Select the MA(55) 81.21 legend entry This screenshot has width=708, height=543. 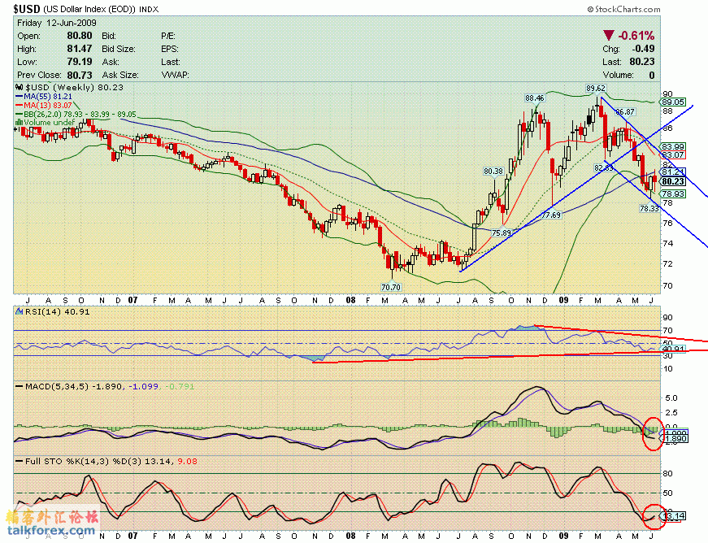44,97
